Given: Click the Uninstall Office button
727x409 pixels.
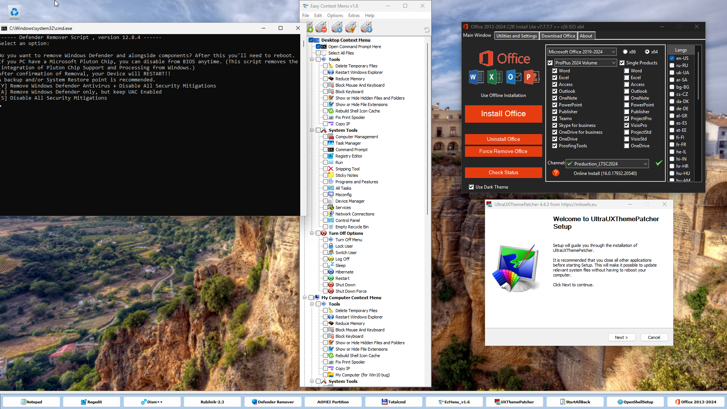Looking at the screenshot, I should click(503, 139).
